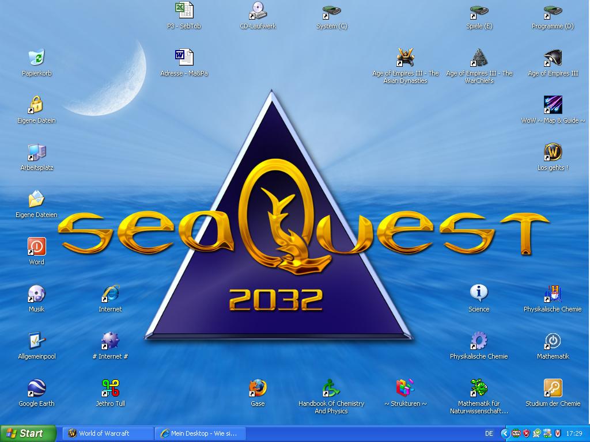Select the ~ Strukturen ~ desktop icon
Screen dimensions: 590x442
[x=405, y=388]
